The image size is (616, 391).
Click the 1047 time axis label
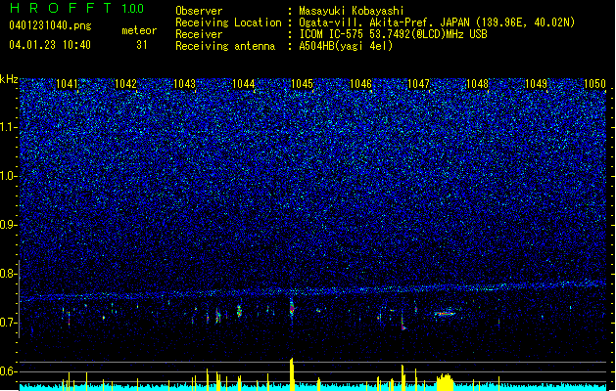(419, 84)
